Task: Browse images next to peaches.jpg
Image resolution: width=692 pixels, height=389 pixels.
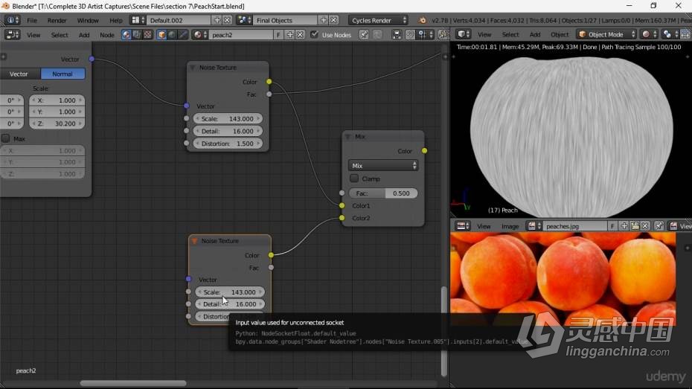Action: click(x=534, y=226)
